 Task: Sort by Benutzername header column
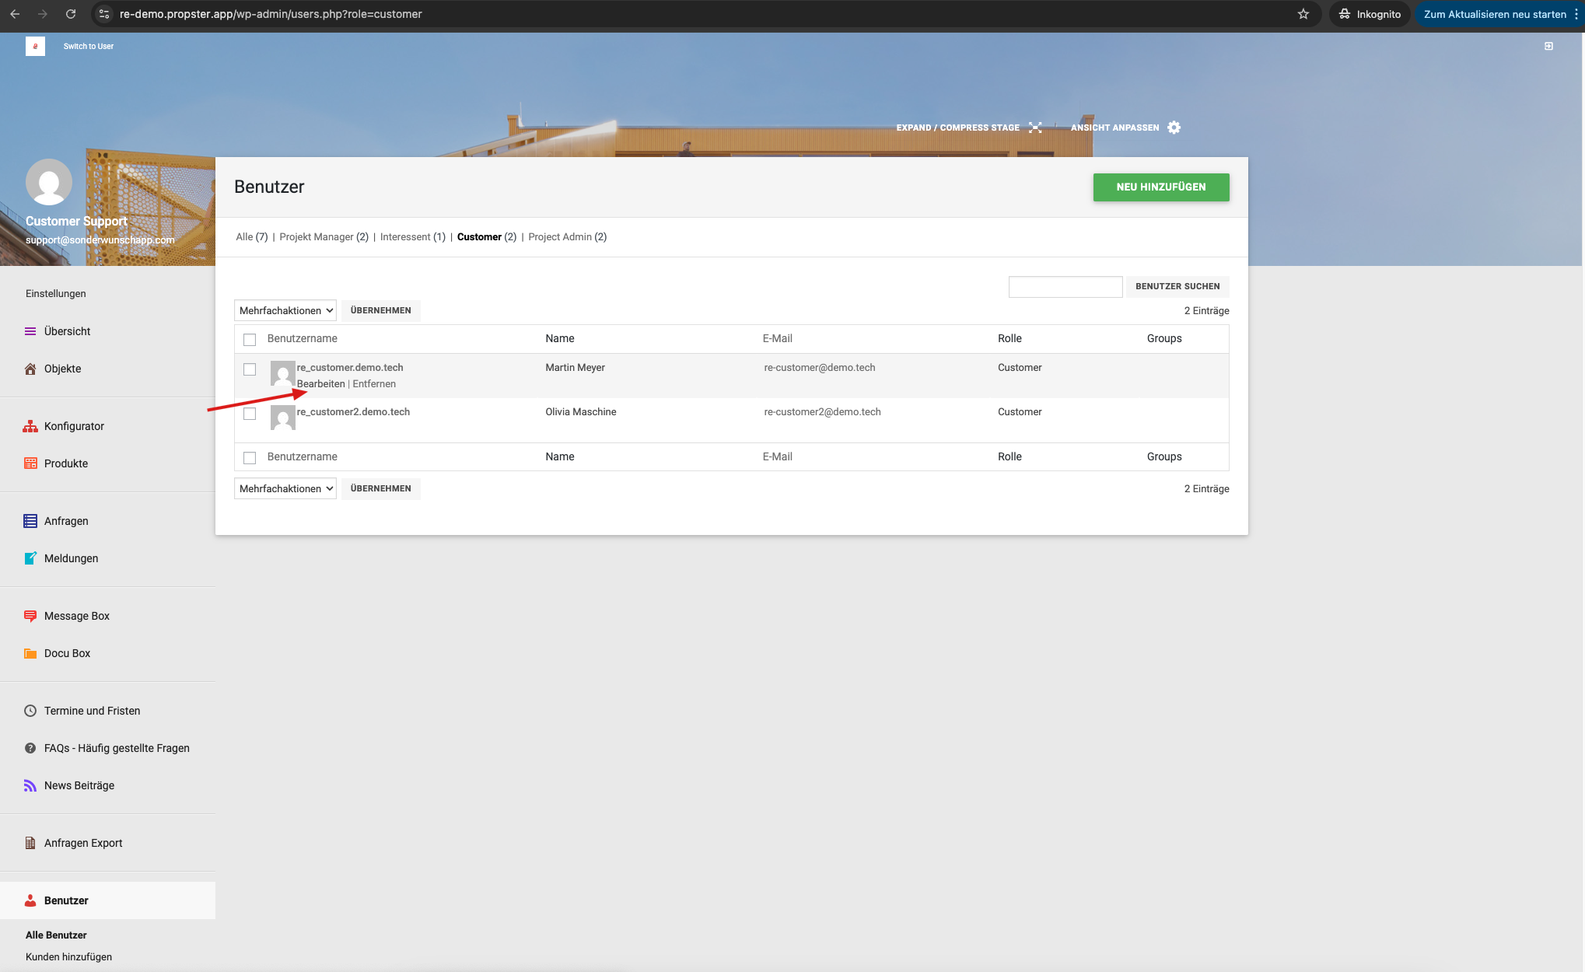click(x=303, y=339)
